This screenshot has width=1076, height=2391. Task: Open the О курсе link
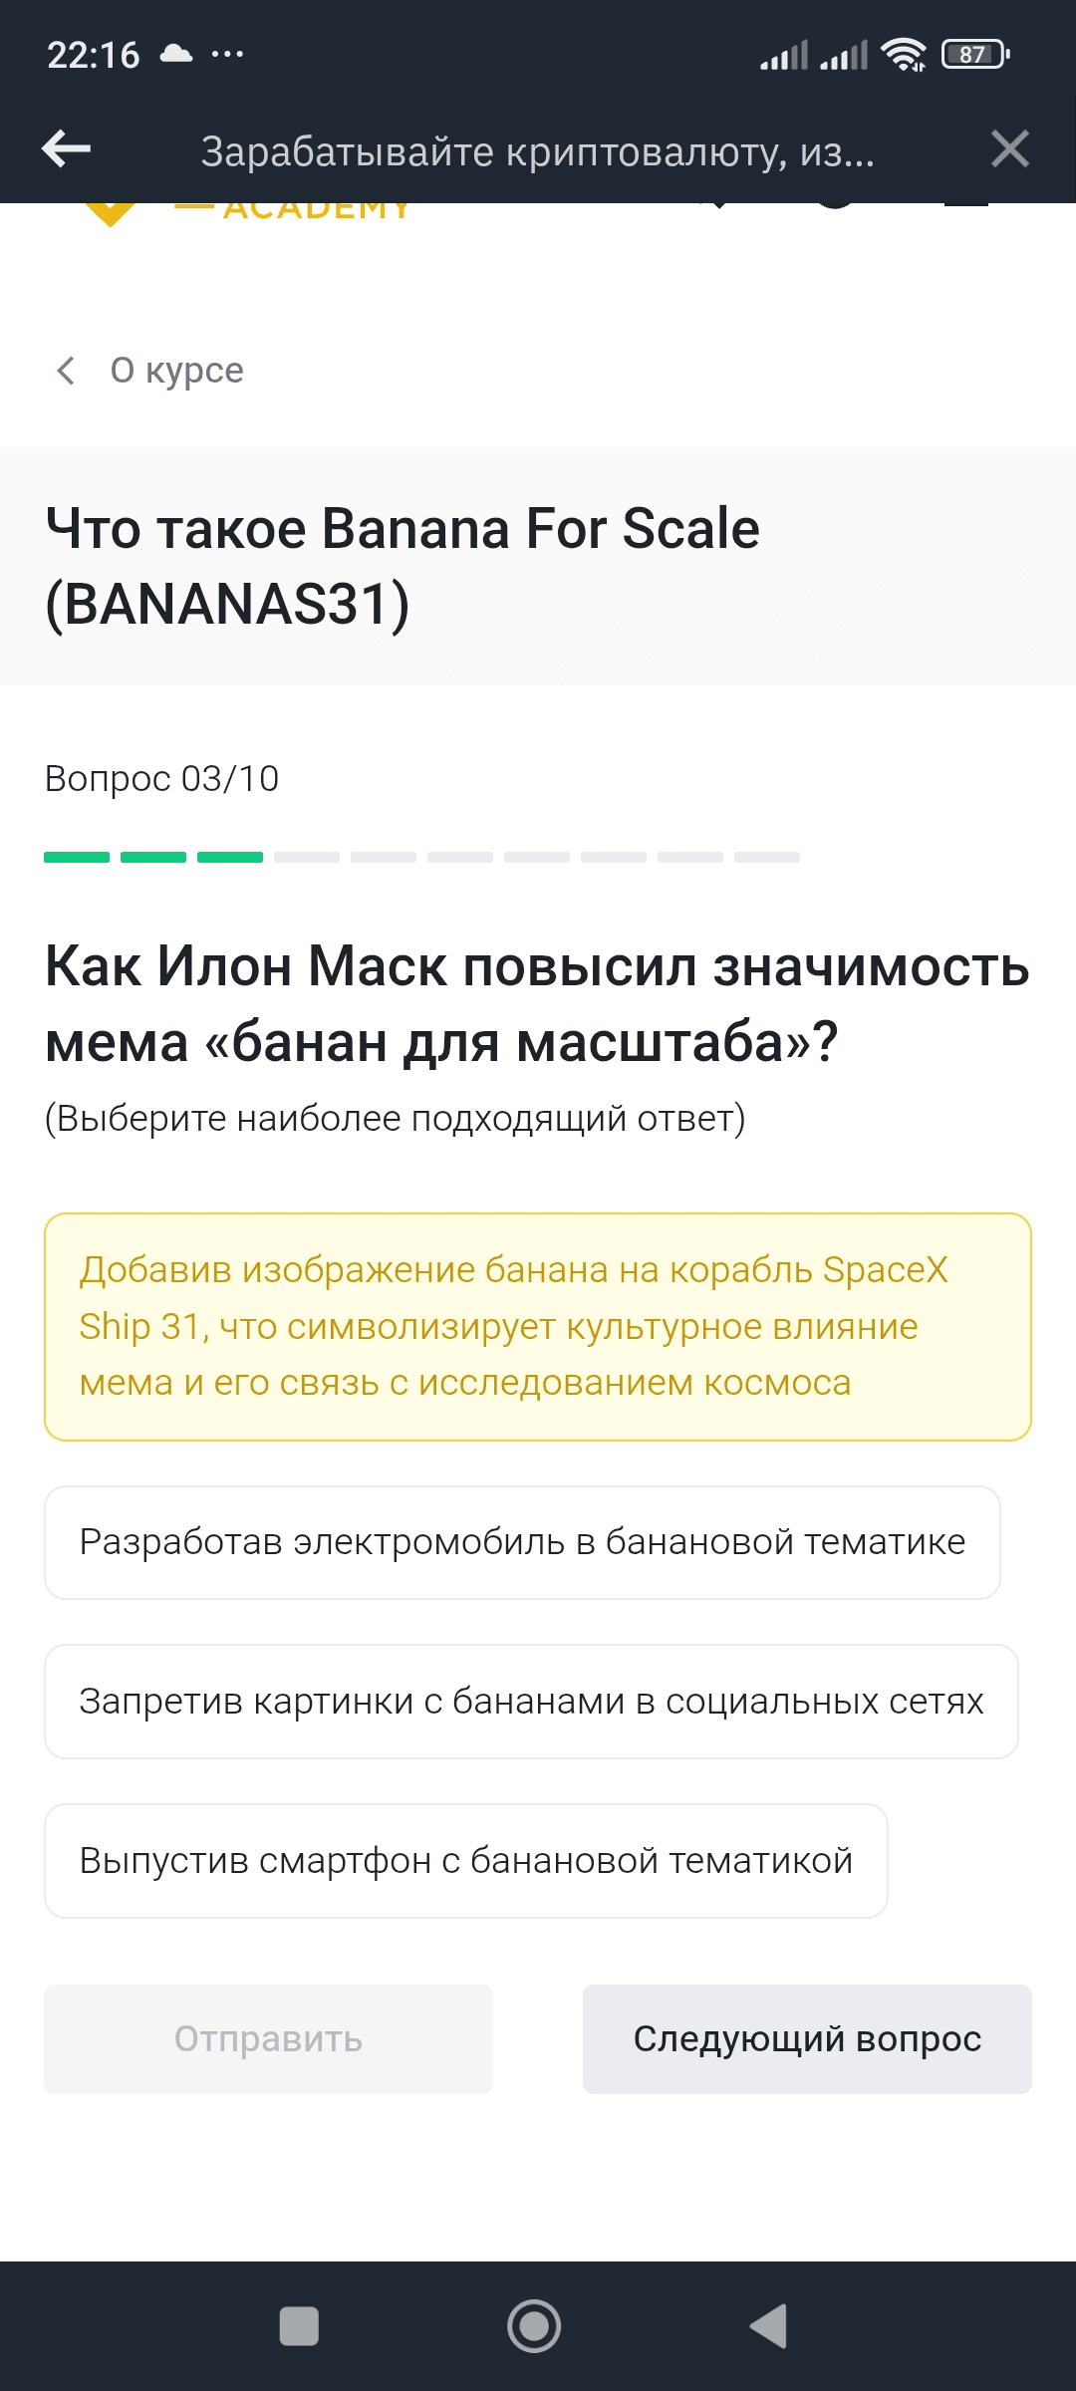coord(176,371)
